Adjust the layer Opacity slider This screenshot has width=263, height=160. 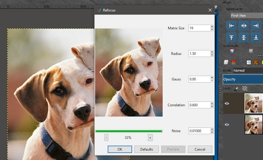[243, 79]
